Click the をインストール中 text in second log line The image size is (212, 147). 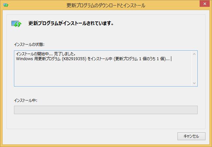(99, 59)
